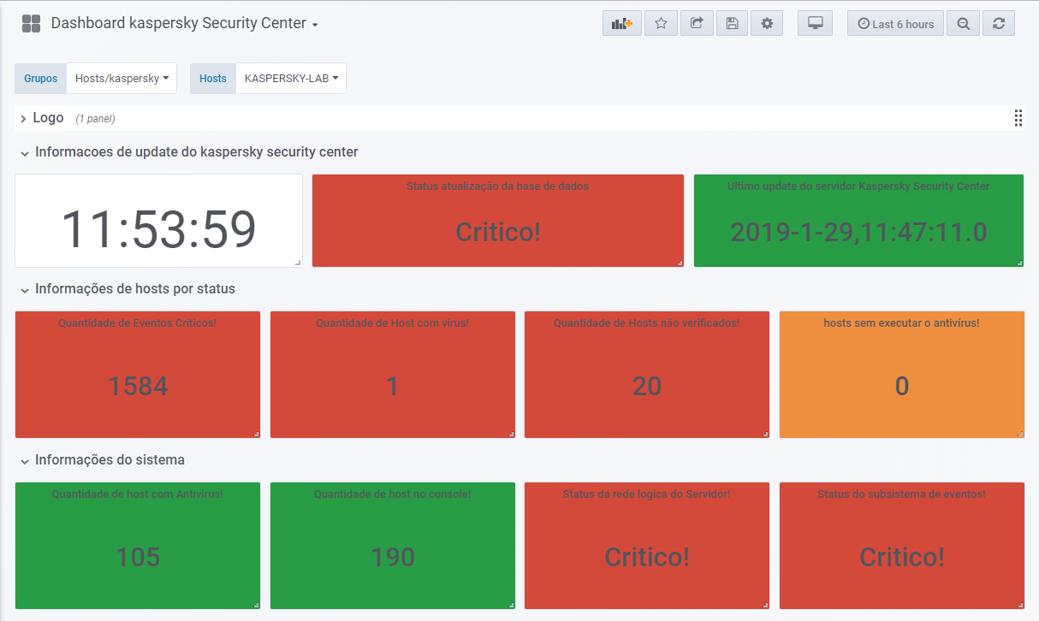Mark dashboard as favorite with star
Screen dimensions: 1039x621
point(661,24)
